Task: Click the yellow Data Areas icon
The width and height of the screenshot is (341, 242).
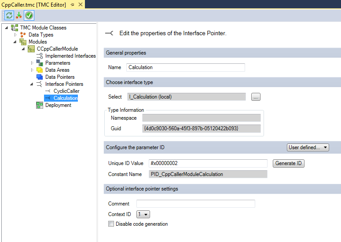Action: 40,70
